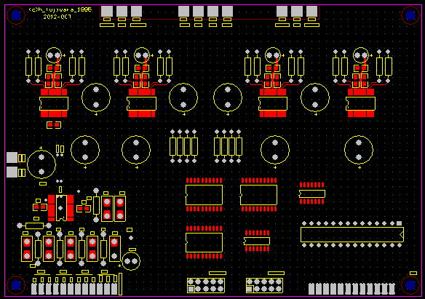Select the right group of four center resistors
Viewport: 425px width, 299px height.
pyautogui.click(x=228, y=146)
